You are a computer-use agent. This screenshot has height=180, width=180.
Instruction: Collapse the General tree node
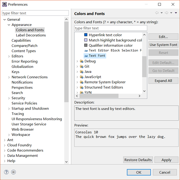click(x=5, y=19)
